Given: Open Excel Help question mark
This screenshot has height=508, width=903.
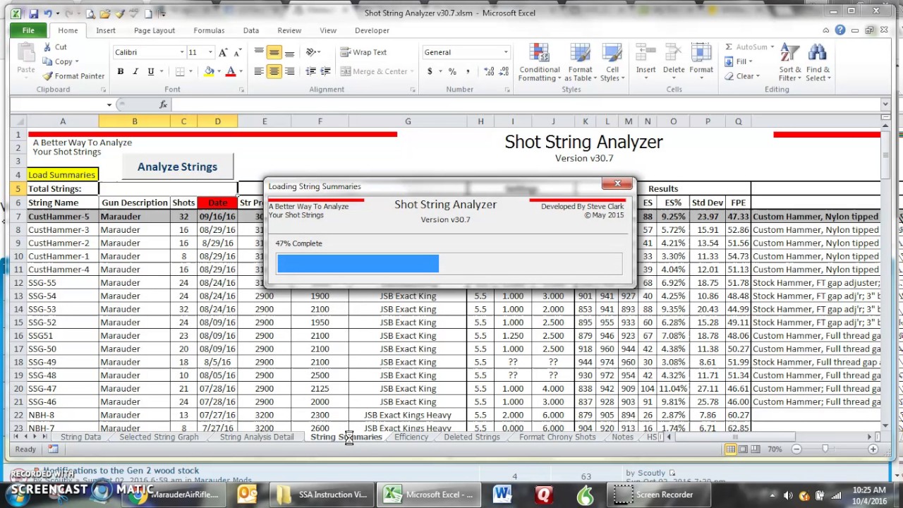Looking at the screenshot, I should pyautogui.click(x=840, y=30).
